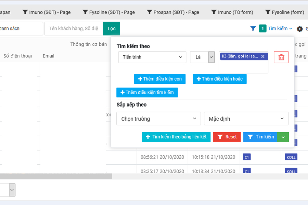This screenshot has width=308, height=205.
Task: Click the green filter count badge showing 1
Action: pos(262,29)
